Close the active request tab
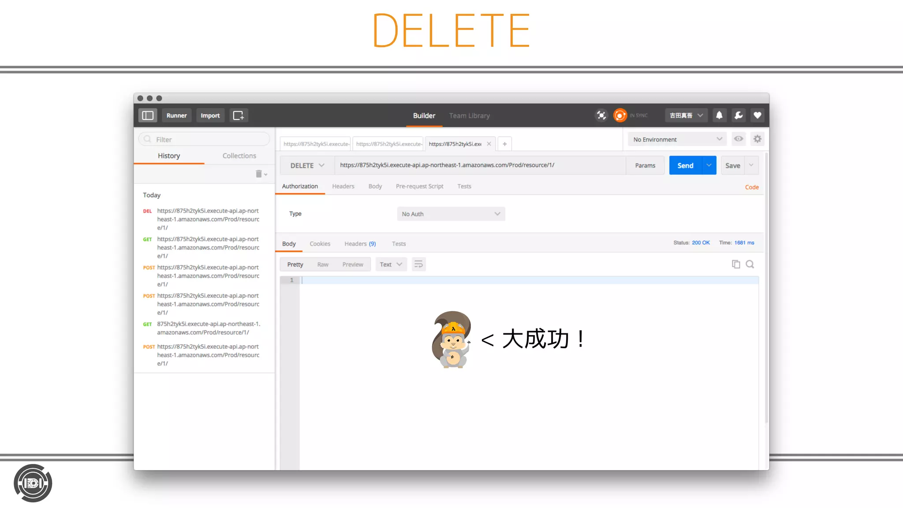903x508 pixels. 489,144
